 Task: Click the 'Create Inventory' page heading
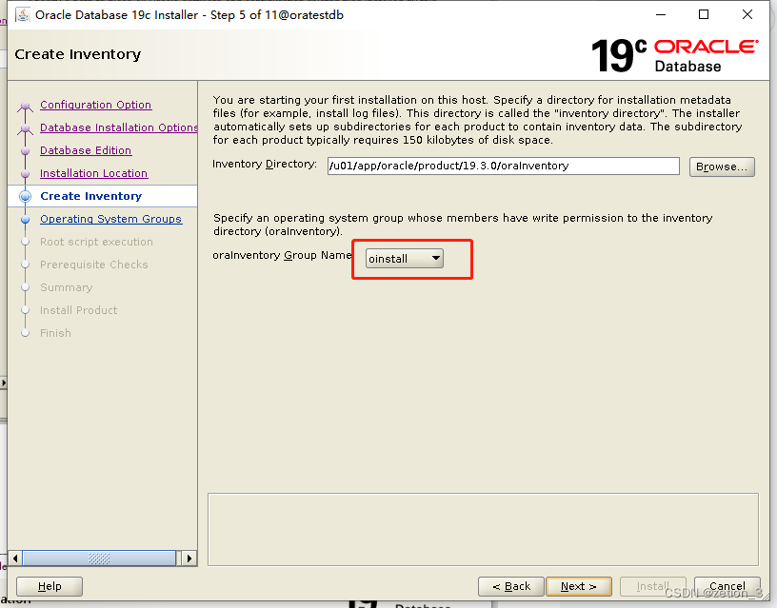(78, 54)
